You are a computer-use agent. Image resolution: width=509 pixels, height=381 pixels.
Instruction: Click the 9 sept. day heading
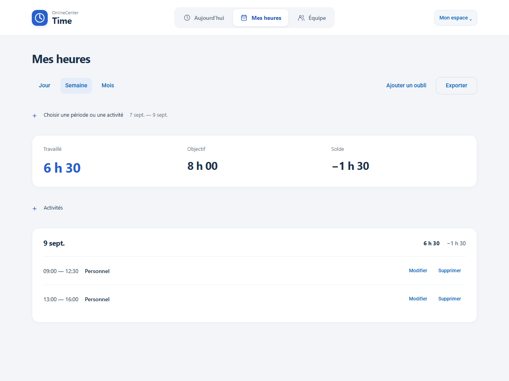(54, 243)
